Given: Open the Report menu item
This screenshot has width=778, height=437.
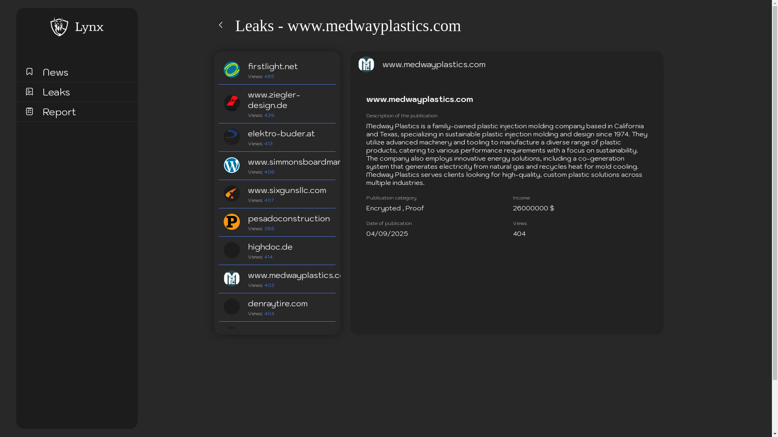Looking at the screenshot, I should pyautogui.click(x=59, y=112).
